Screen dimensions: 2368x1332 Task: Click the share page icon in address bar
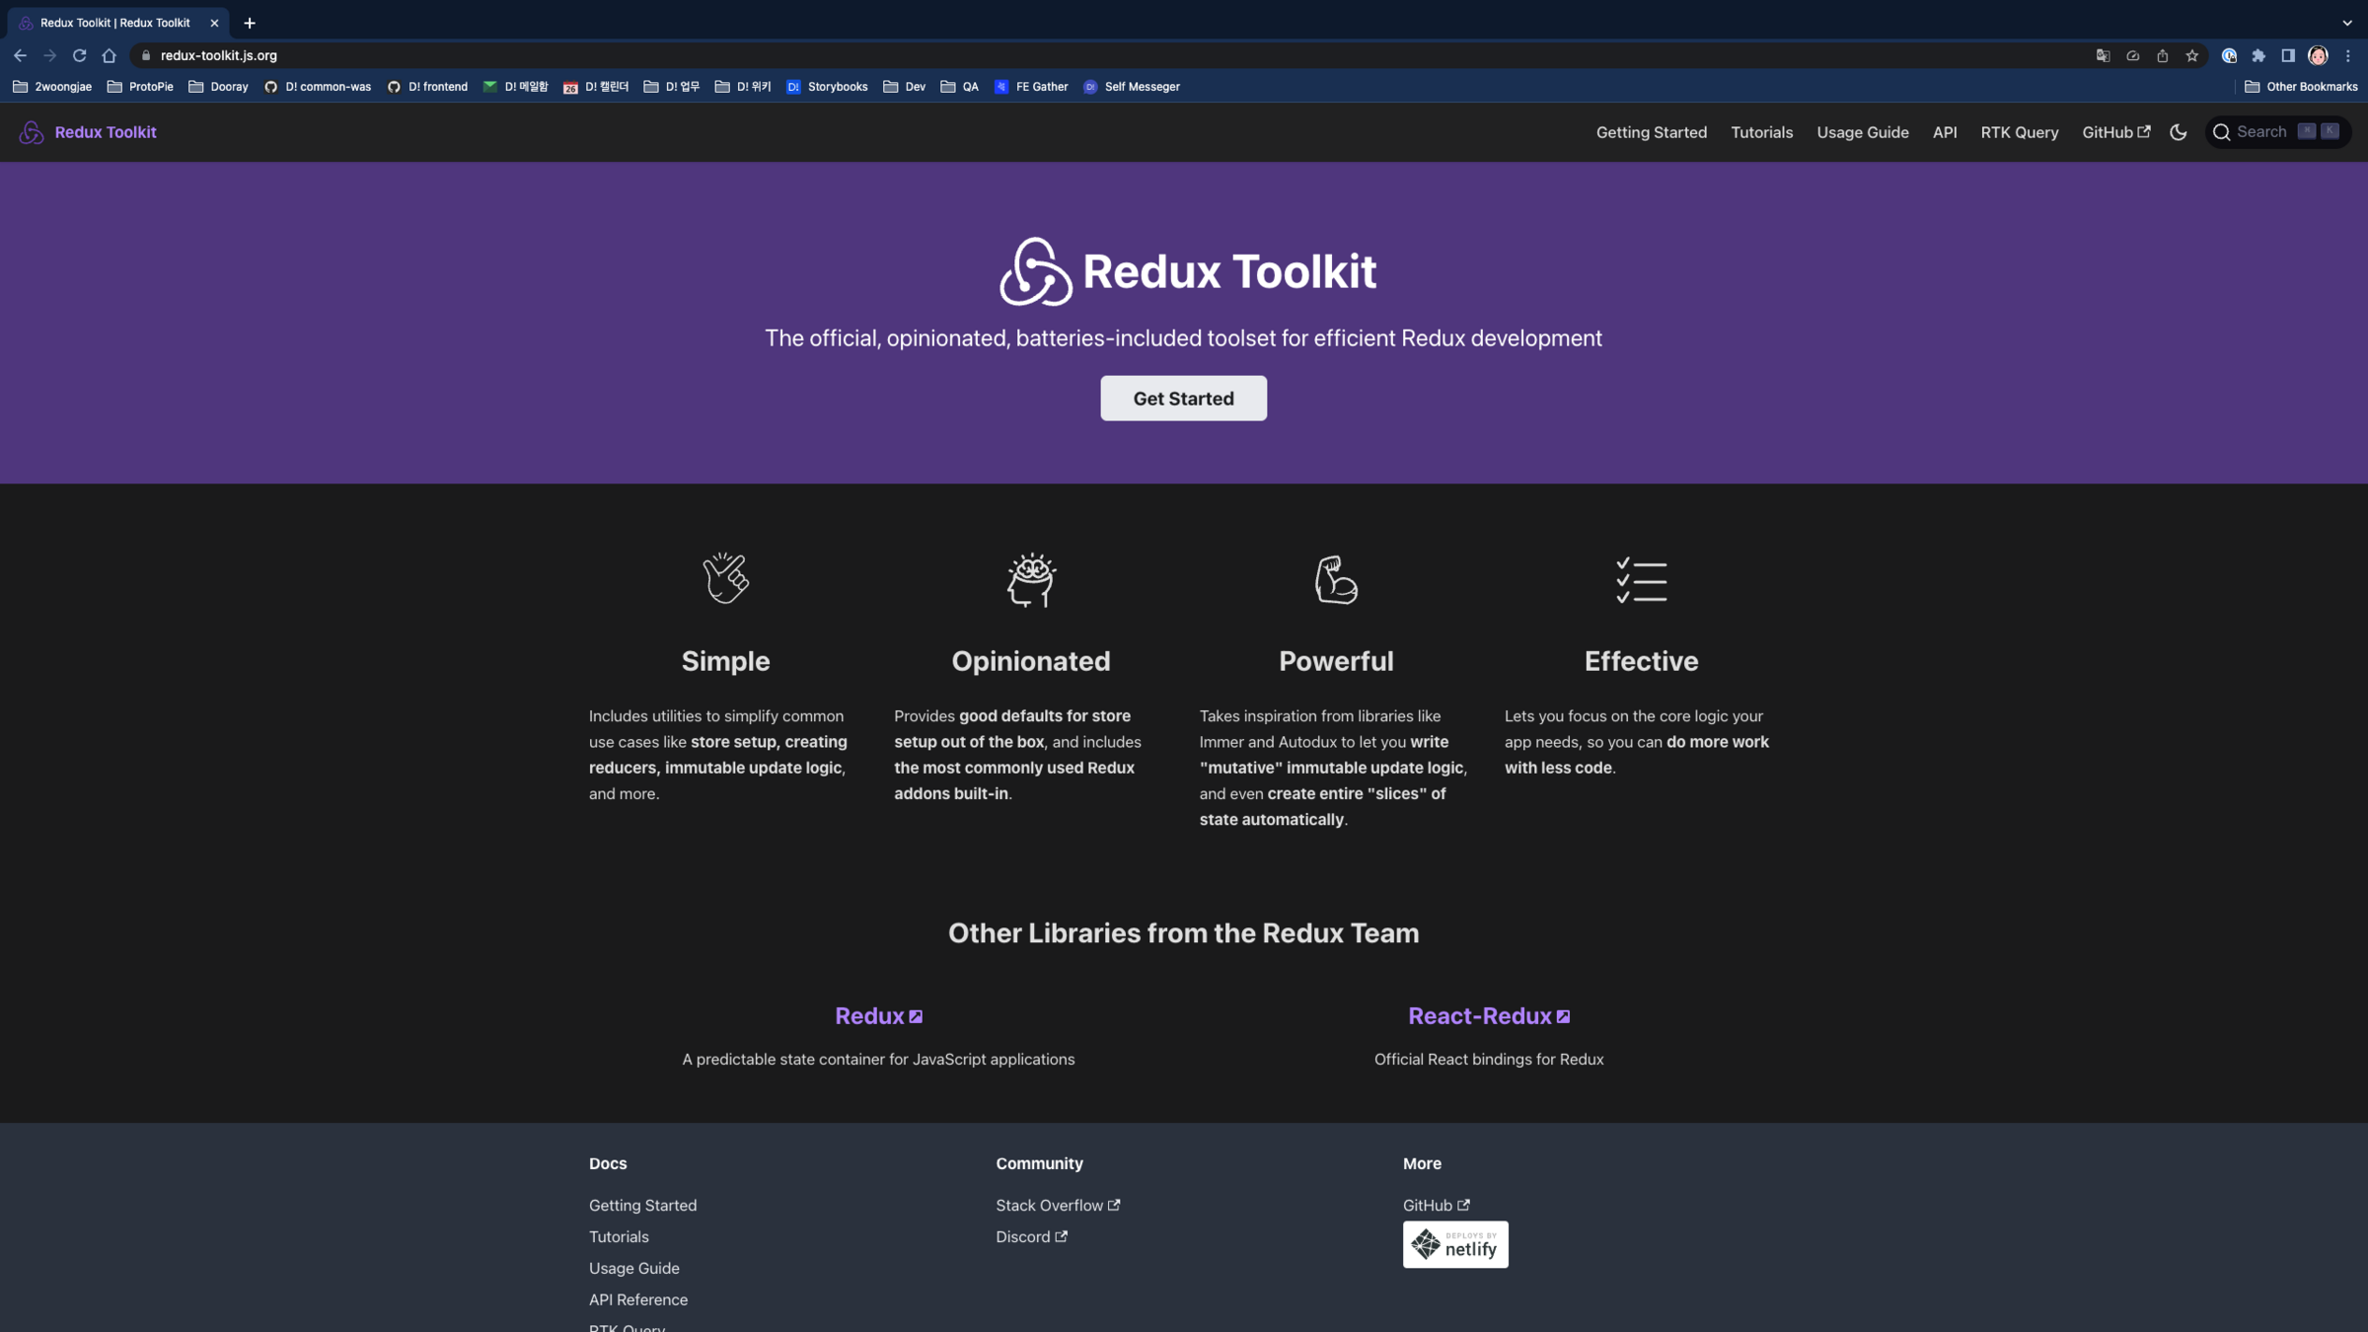tap(2163, 56)
